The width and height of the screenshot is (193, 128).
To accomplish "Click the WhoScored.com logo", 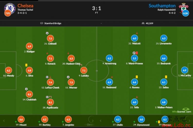I will [x=182, y=110].
